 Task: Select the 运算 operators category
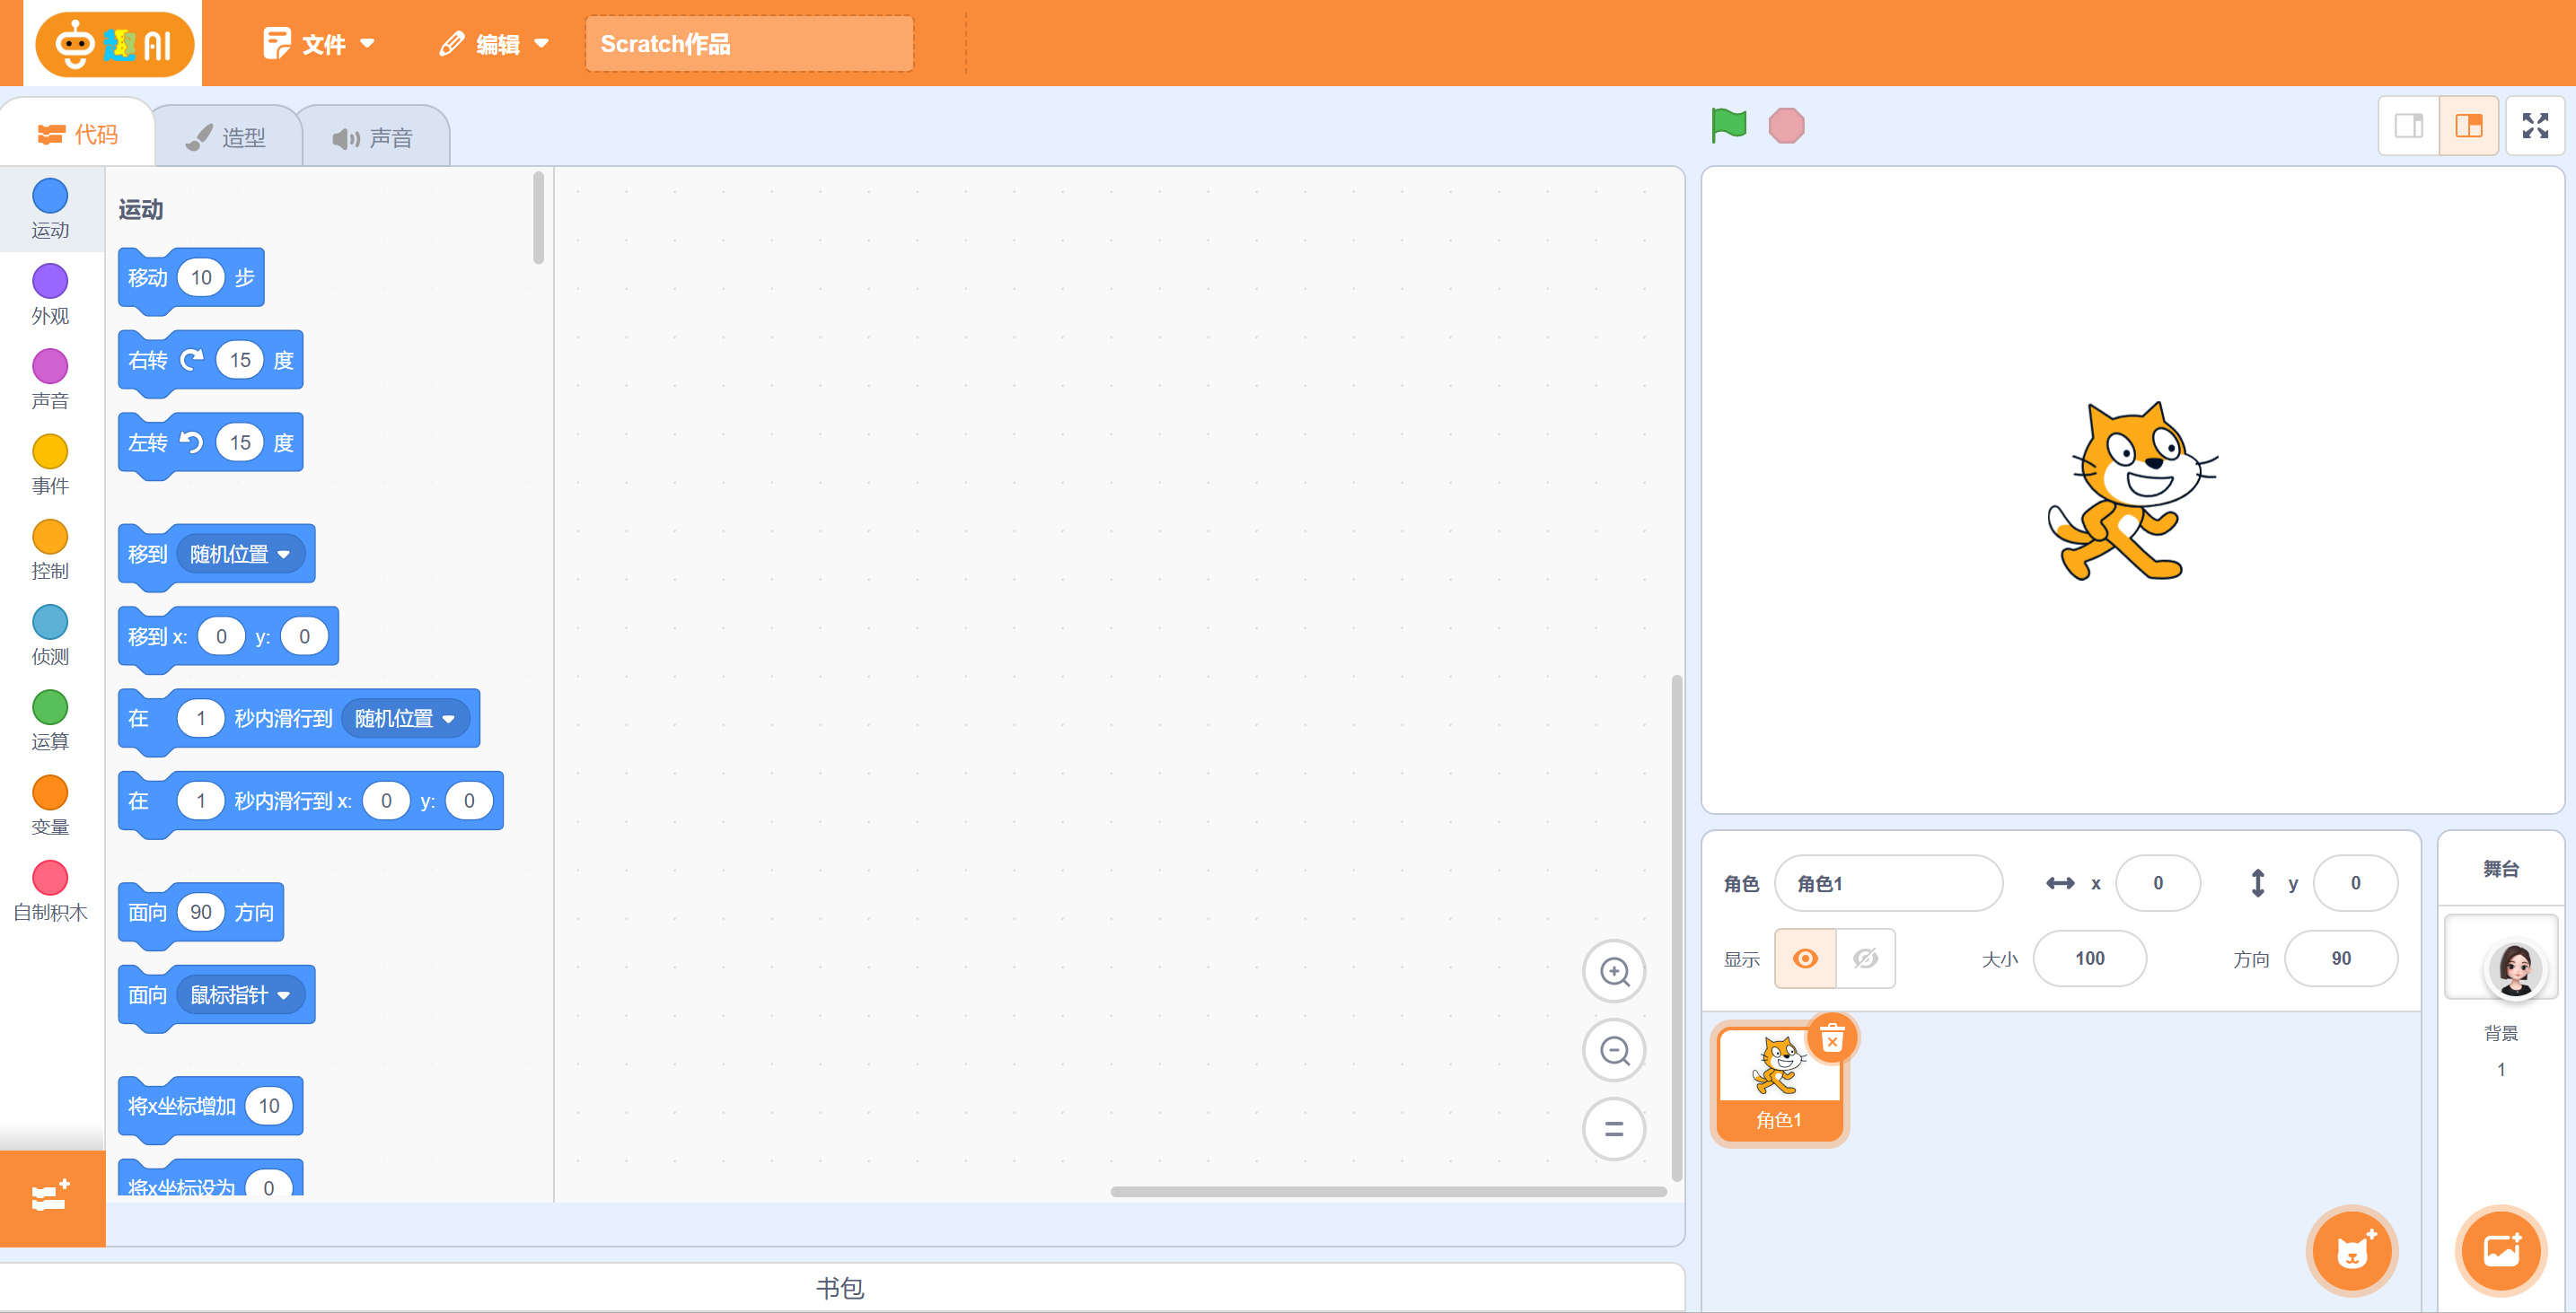tap(50, 721)
